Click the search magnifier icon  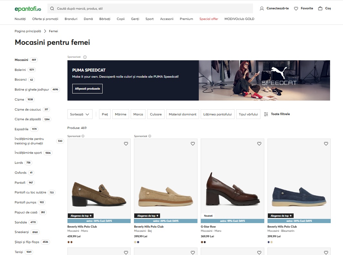(x=52, y=8)
